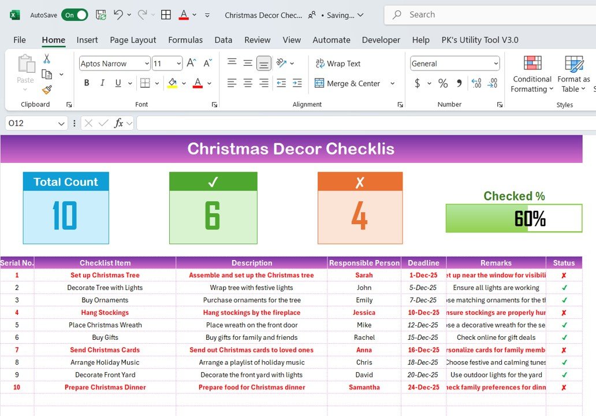The height and width of the screenshot is (416, 596).
Task: Open the Conditional Formatting menu
Action: 532,74
